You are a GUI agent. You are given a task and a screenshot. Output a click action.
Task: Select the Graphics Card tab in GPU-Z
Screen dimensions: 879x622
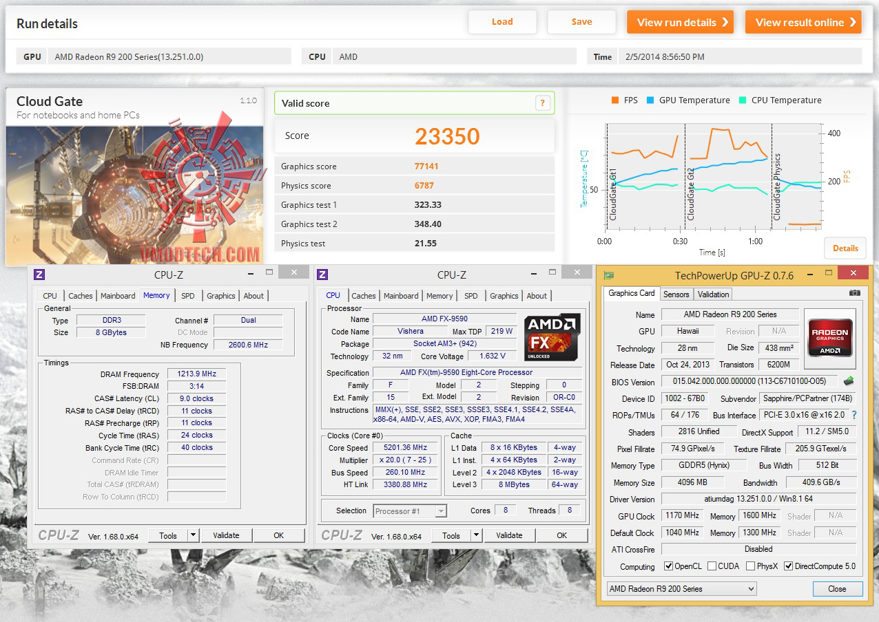(x=631, y=293)
